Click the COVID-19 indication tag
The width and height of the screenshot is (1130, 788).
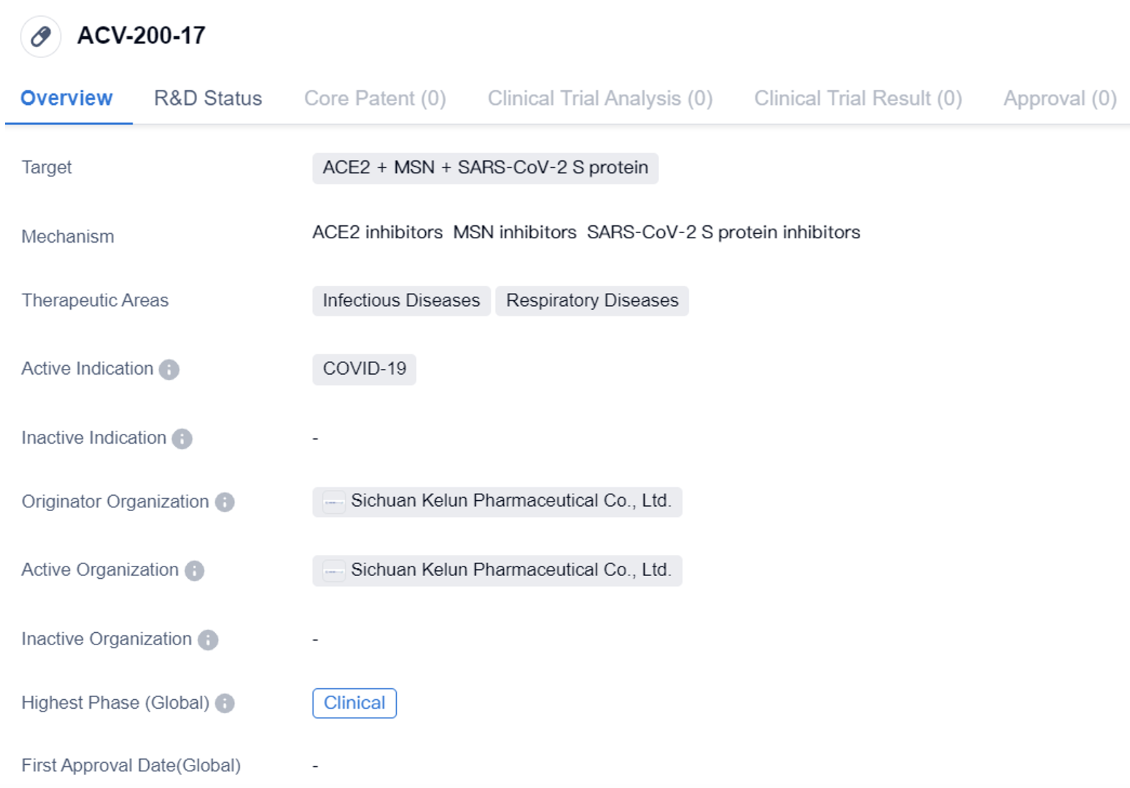364,369
